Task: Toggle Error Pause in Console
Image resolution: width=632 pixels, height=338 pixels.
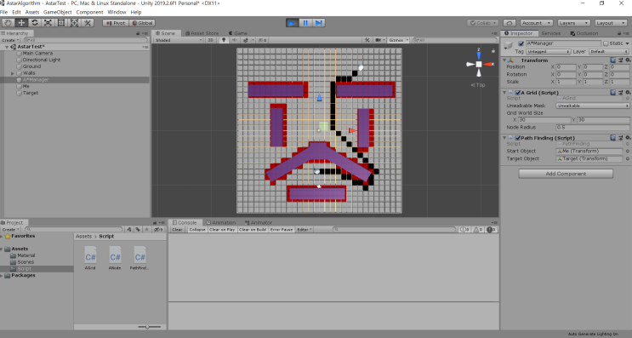Action: pos(282,230)
